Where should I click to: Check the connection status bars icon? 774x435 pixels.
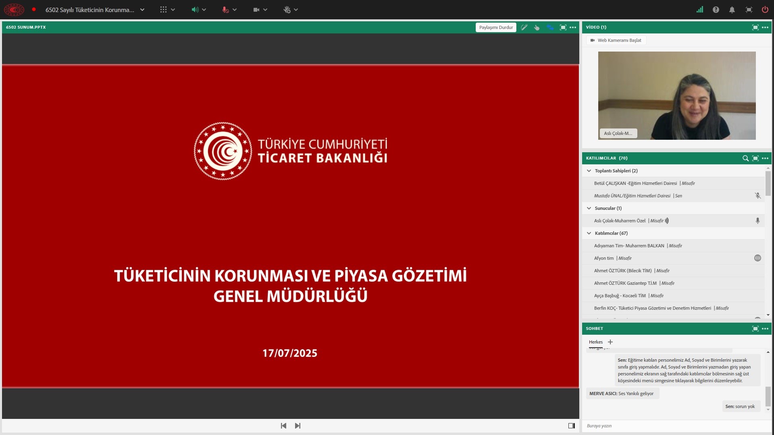coord(700,10)
